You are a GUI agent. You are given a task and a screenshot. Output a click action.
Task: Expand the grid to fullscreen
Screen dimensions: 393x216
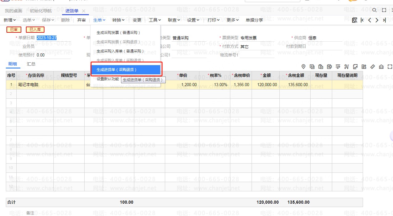coord(390,67)
